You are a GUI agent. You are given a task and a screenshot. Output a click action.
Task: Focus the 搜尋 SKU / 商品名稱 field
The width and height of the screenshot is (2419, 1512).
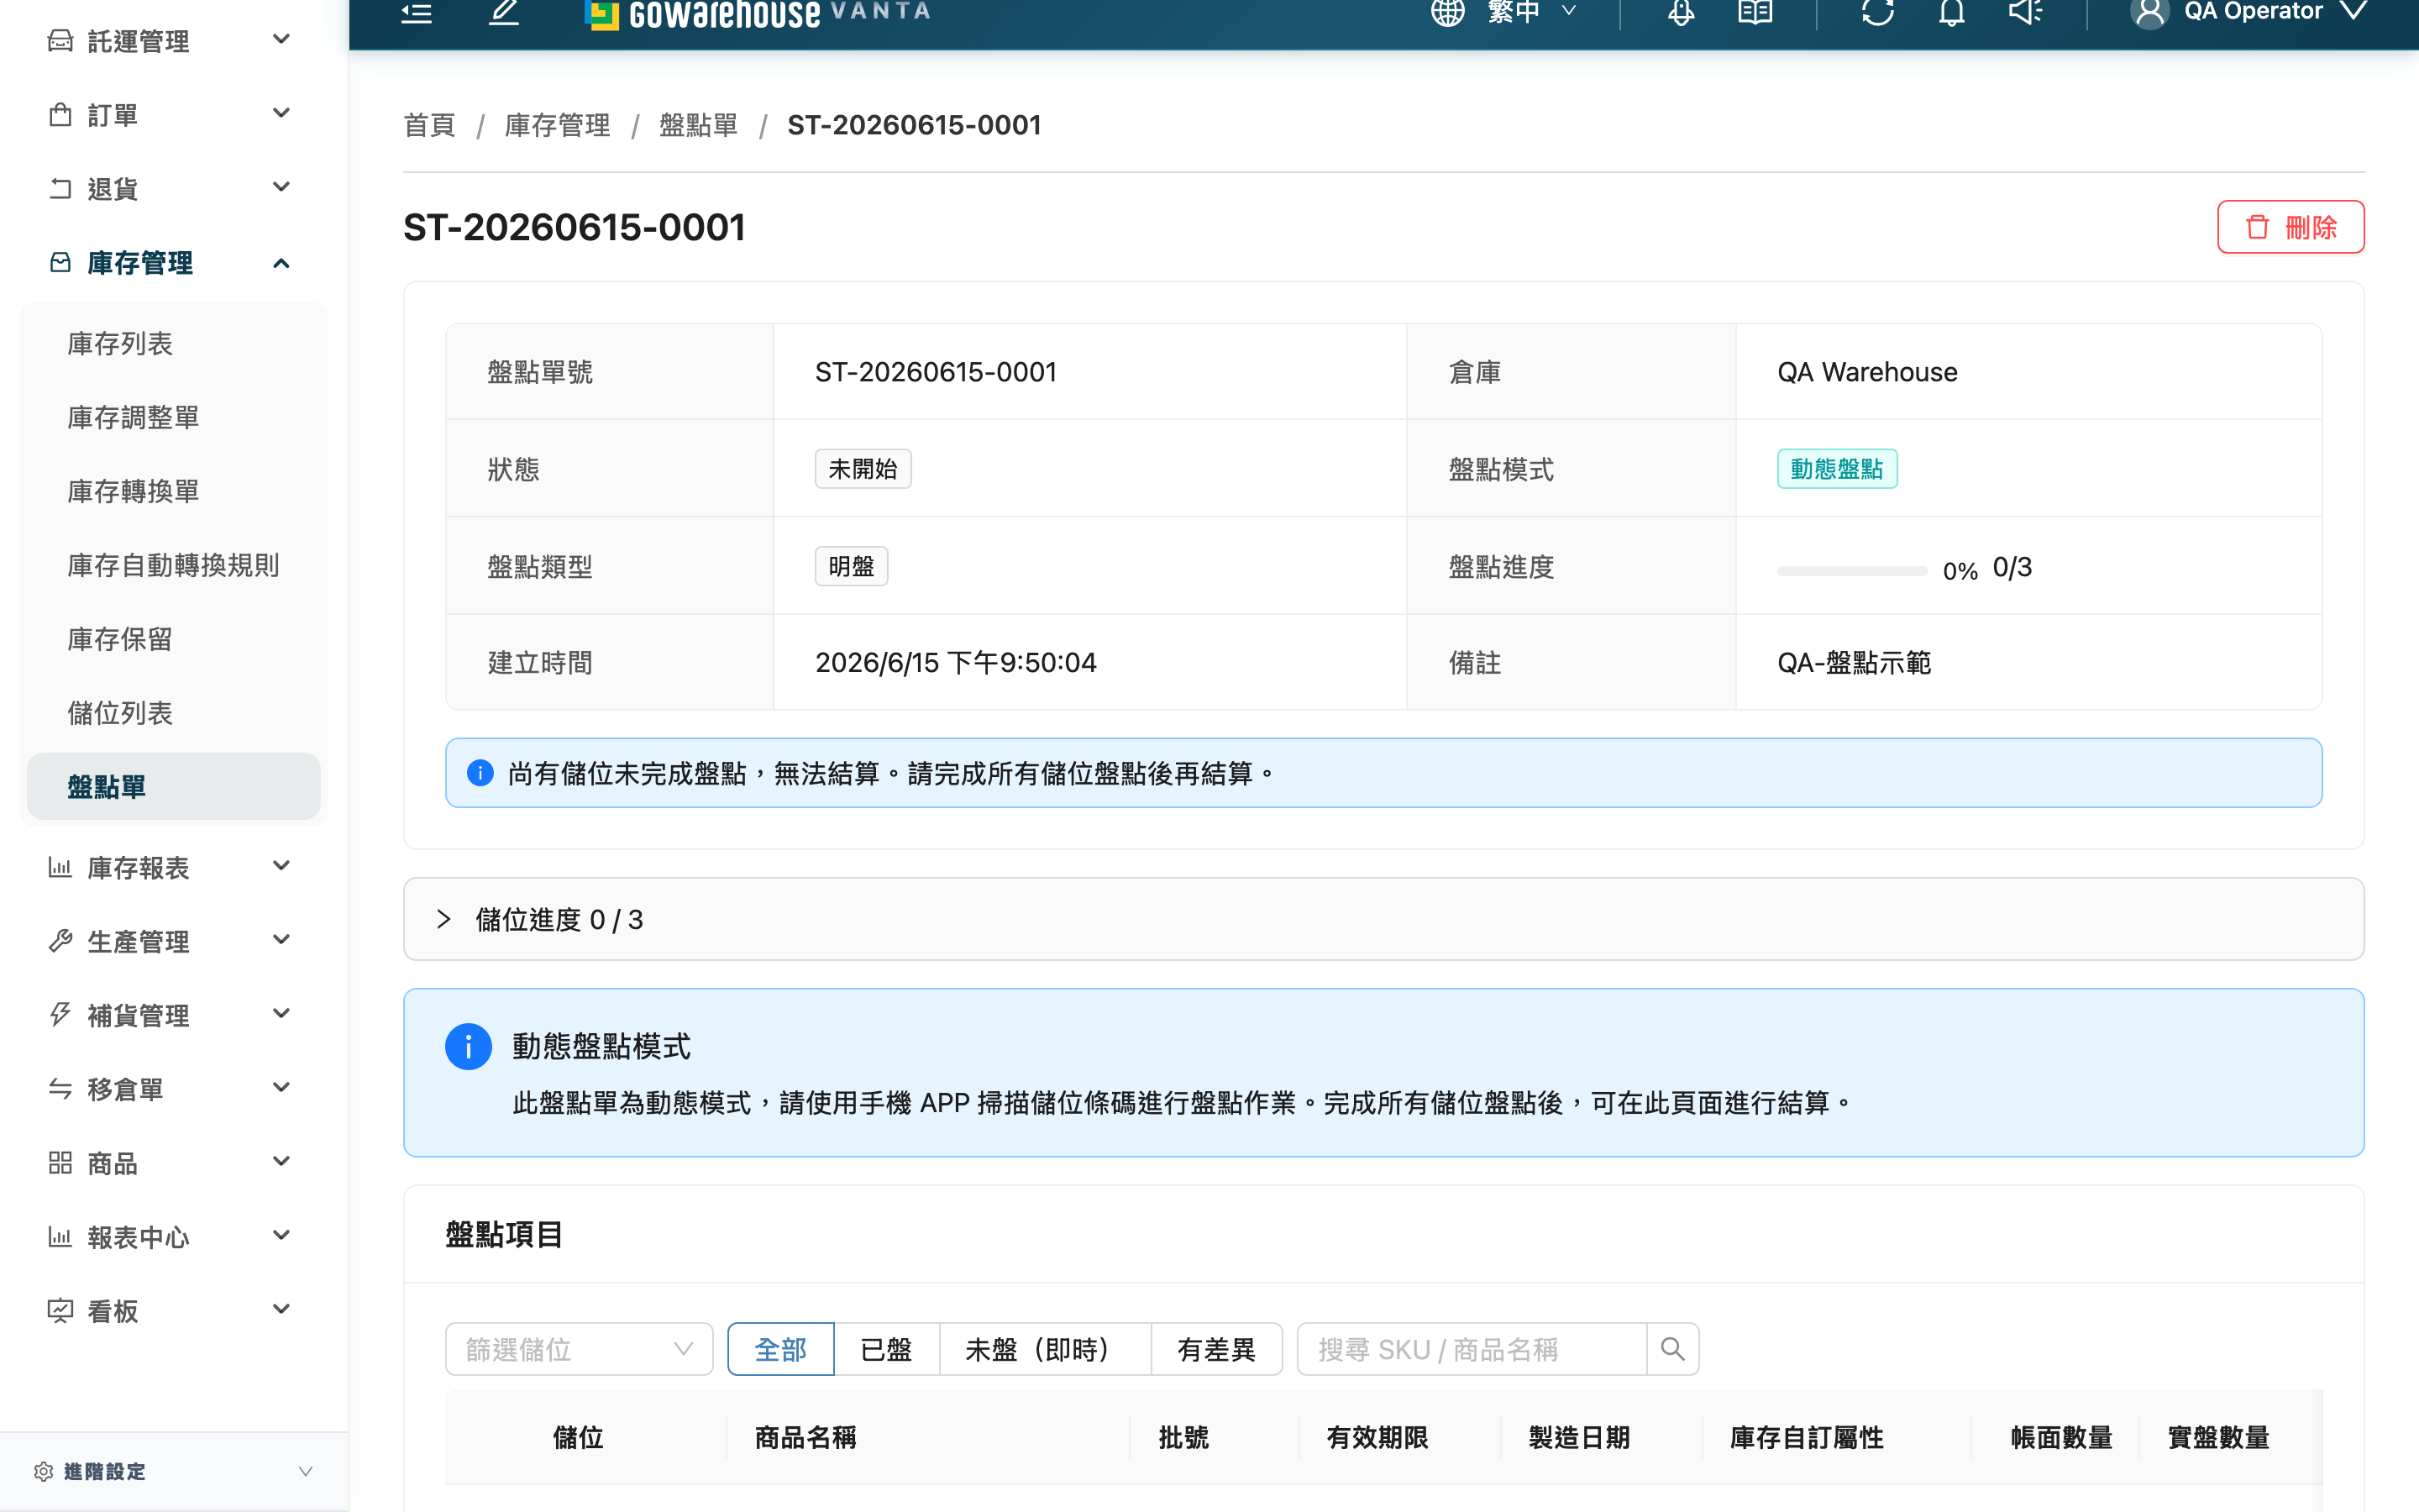1472,1349
